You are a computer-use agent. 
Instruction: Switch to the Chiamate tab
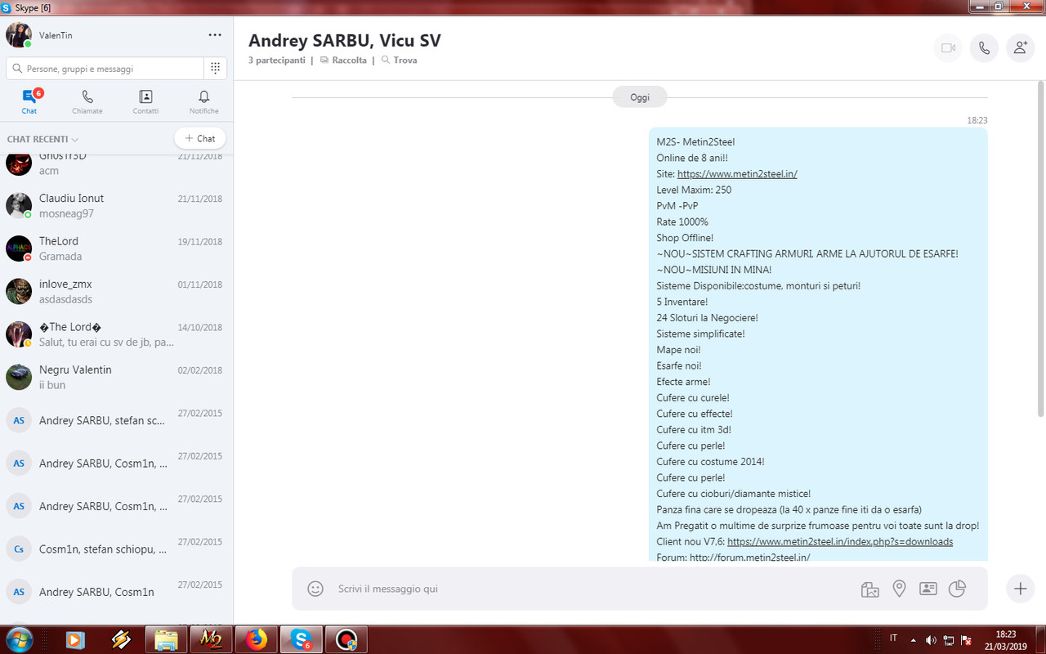click(x=87, y=102)
